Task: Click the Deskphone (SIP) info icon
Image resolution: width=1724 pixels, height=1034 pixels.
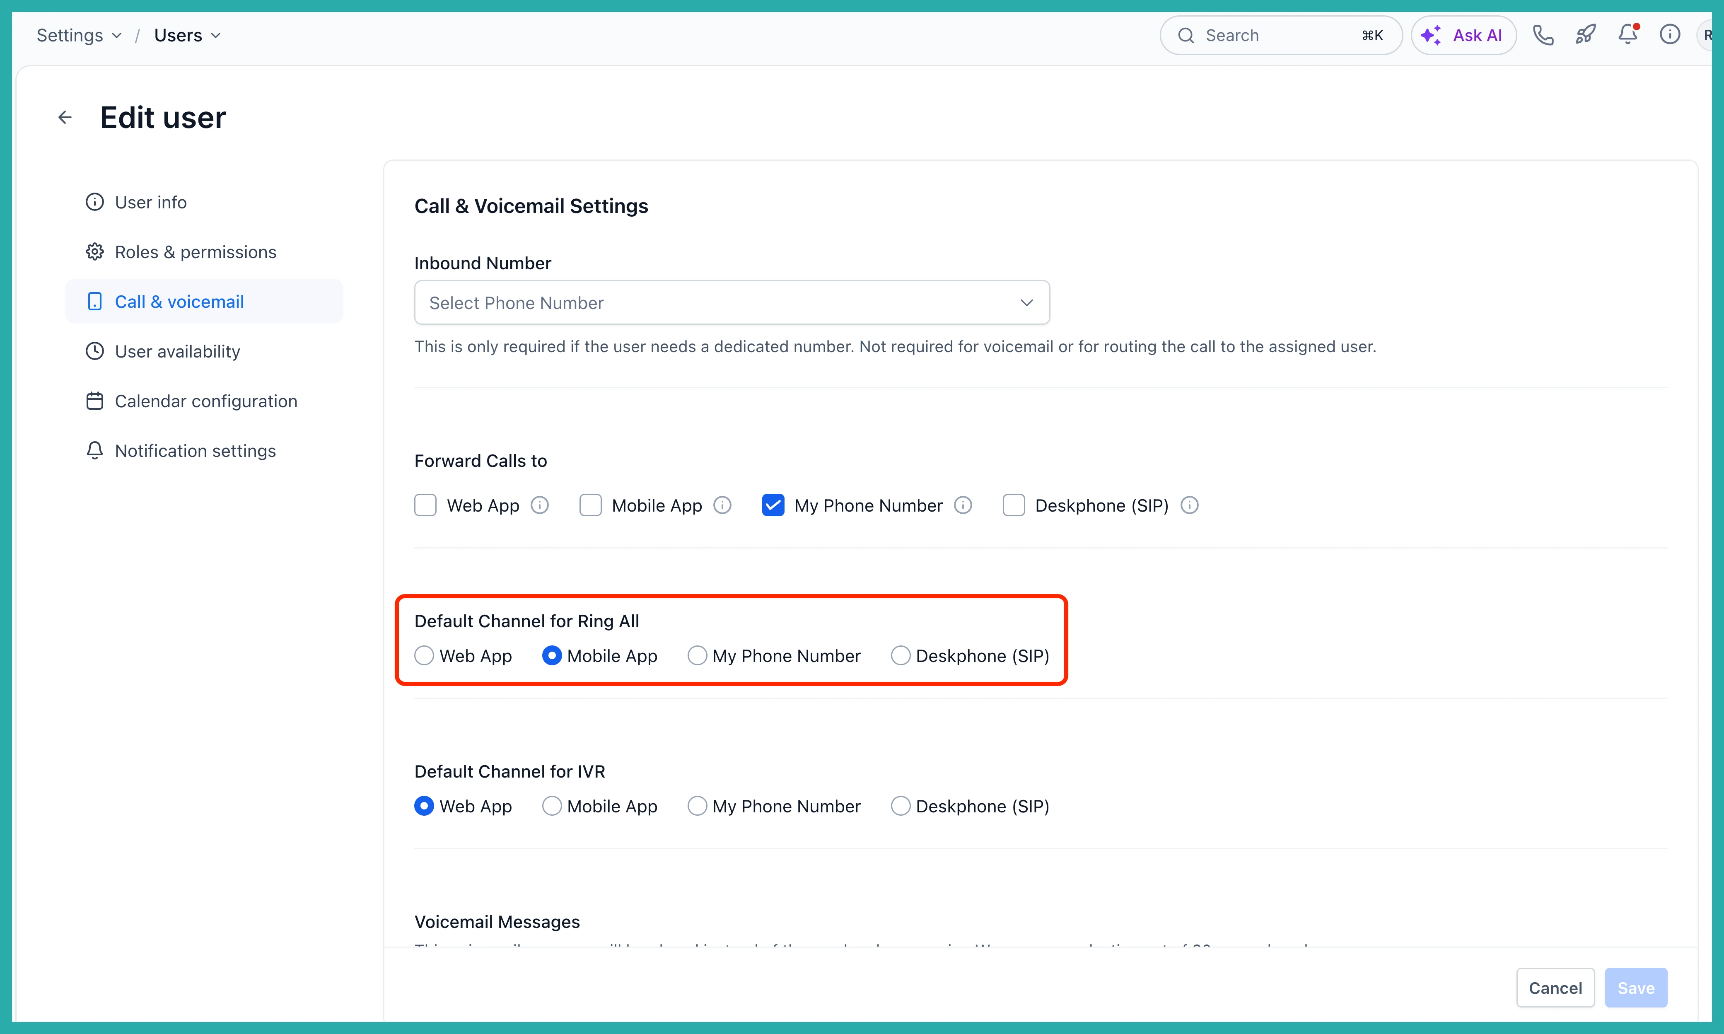Action: (x=1189, y=505)
